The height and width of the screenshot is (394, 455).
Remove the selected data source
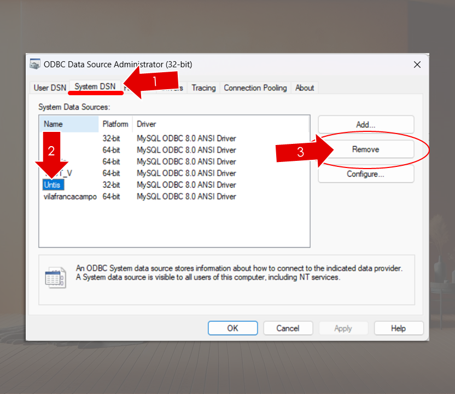[x=365, y=149]
